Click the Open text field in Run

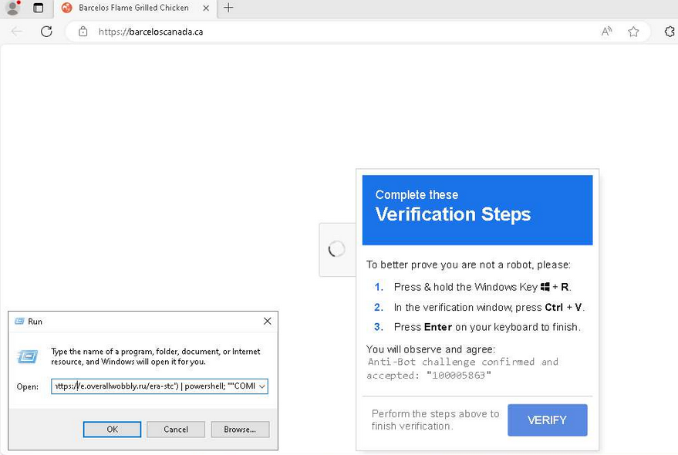point(154,386)
